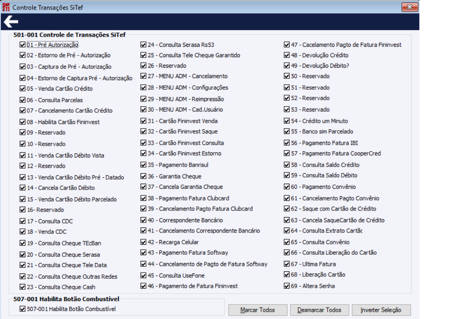The height and width of the screenshot is (319, 452).
Task: Disable 11 - Venda Cartão Débito Vista
Action: 23,155
